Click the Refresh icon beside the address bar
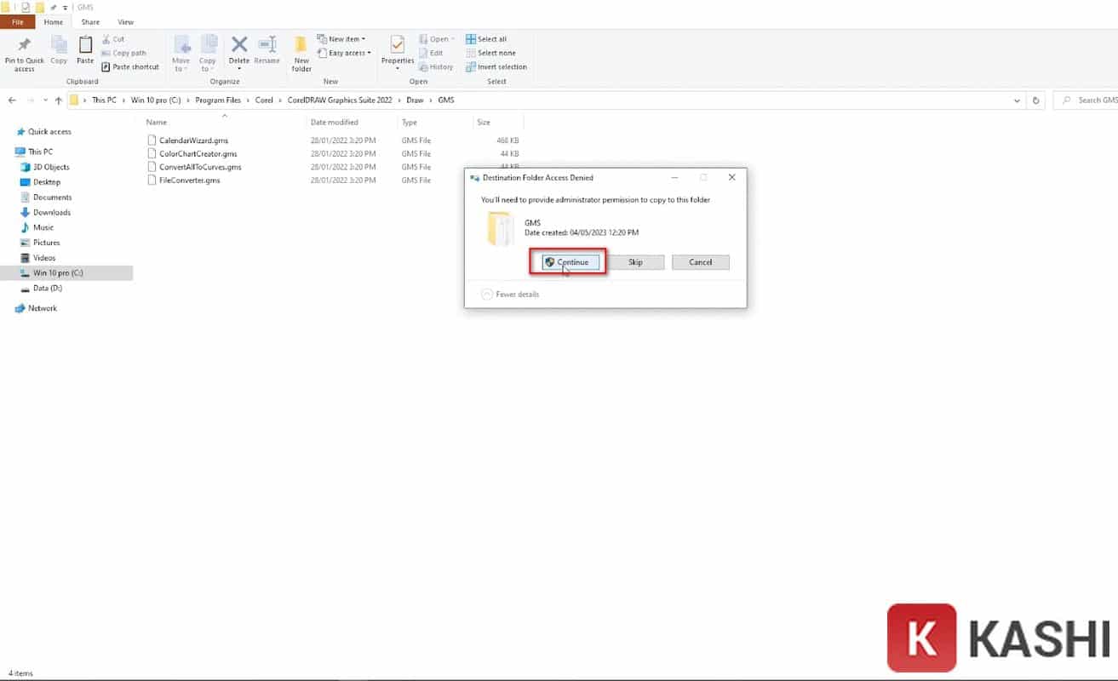The height and width of the screenshot is (681, 1118). pyautogui.click(x=1035, y=100)
